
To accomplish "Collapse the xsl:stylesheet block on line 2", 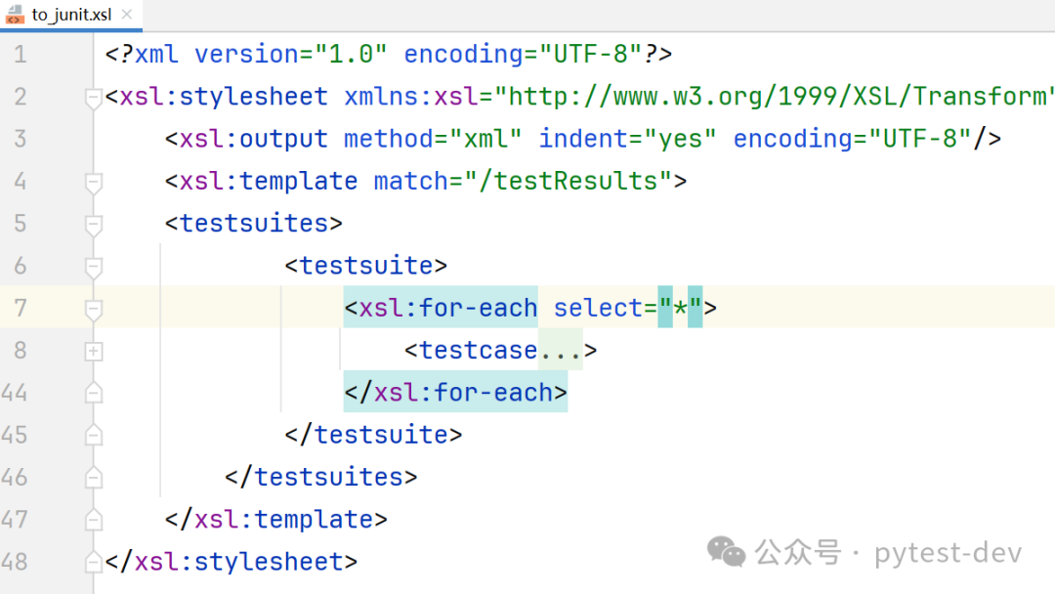I will click(x=94, y=99).
